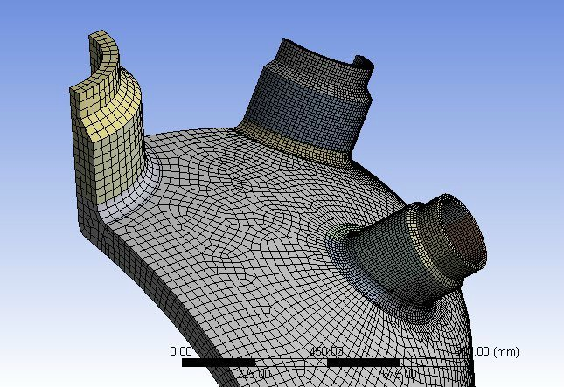
Task: Click the 225.00 scale label
Action: pyautogui.click(x=254, y=374)
